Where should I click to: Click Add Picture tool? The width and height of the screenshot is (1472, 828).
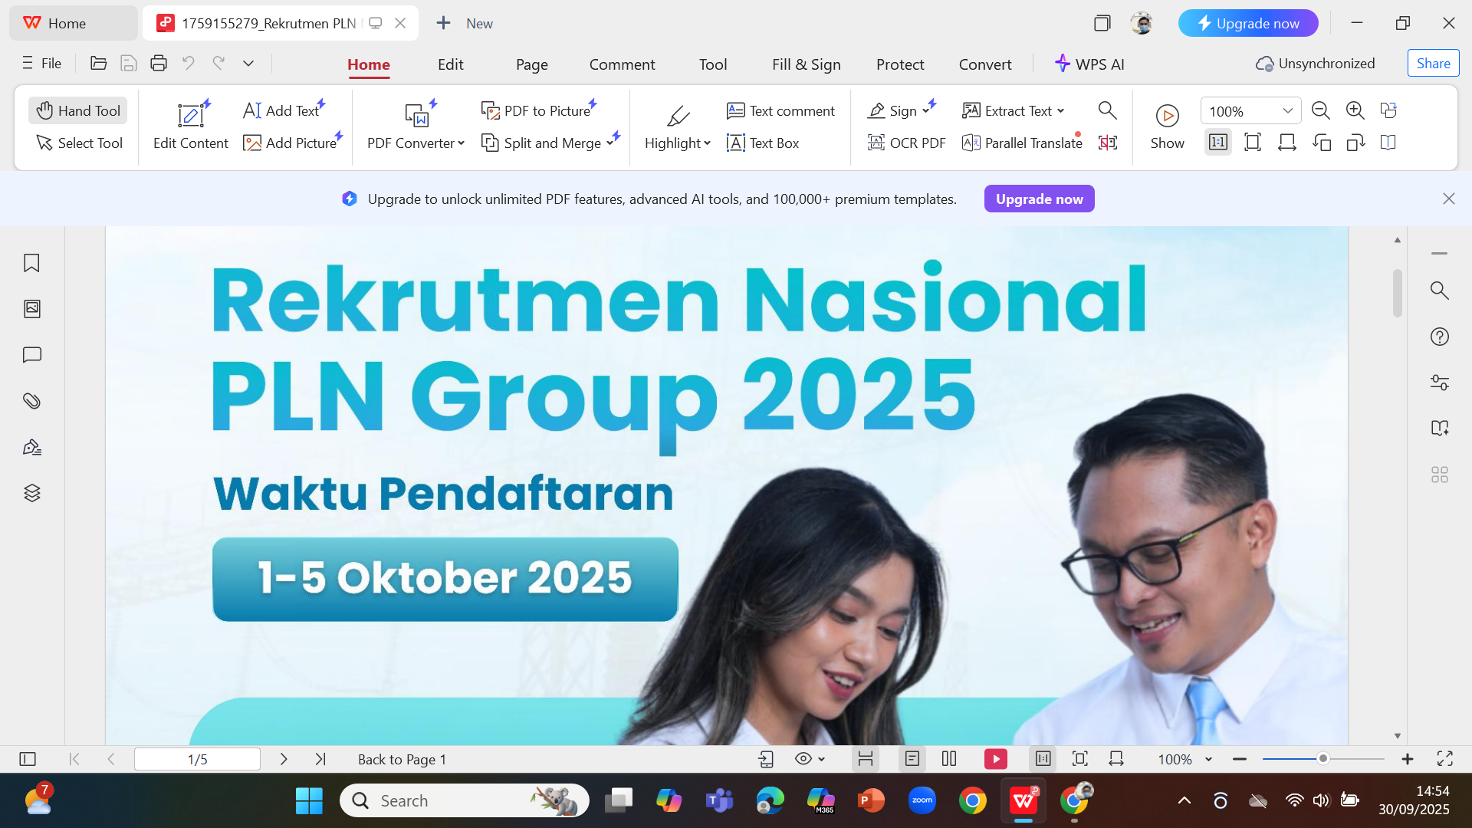pyautogui.click(x=291, y=143)
